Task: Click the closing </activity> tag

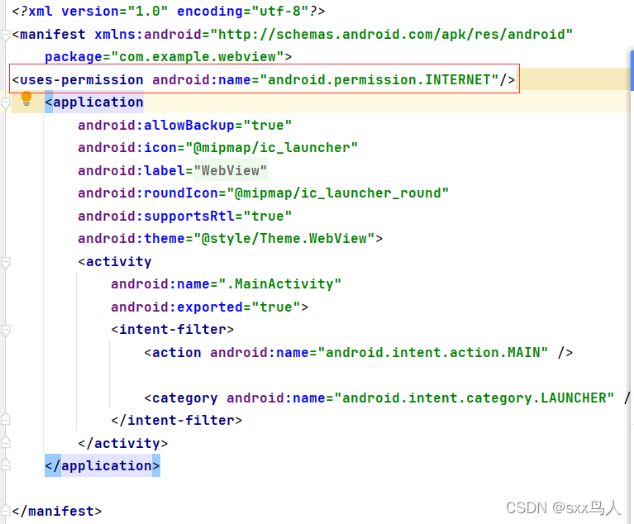Action: click(123, 443)
